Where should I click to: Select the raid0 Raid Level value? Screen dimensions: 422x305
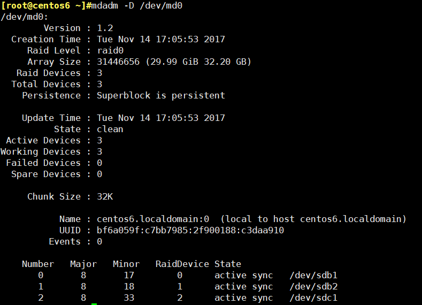[110, 51]
